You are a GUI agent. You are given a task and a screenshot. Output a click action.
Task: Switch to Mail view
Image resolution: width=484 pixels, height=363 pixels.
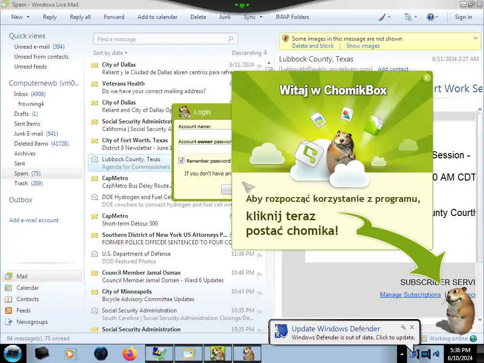pos(42,276)
